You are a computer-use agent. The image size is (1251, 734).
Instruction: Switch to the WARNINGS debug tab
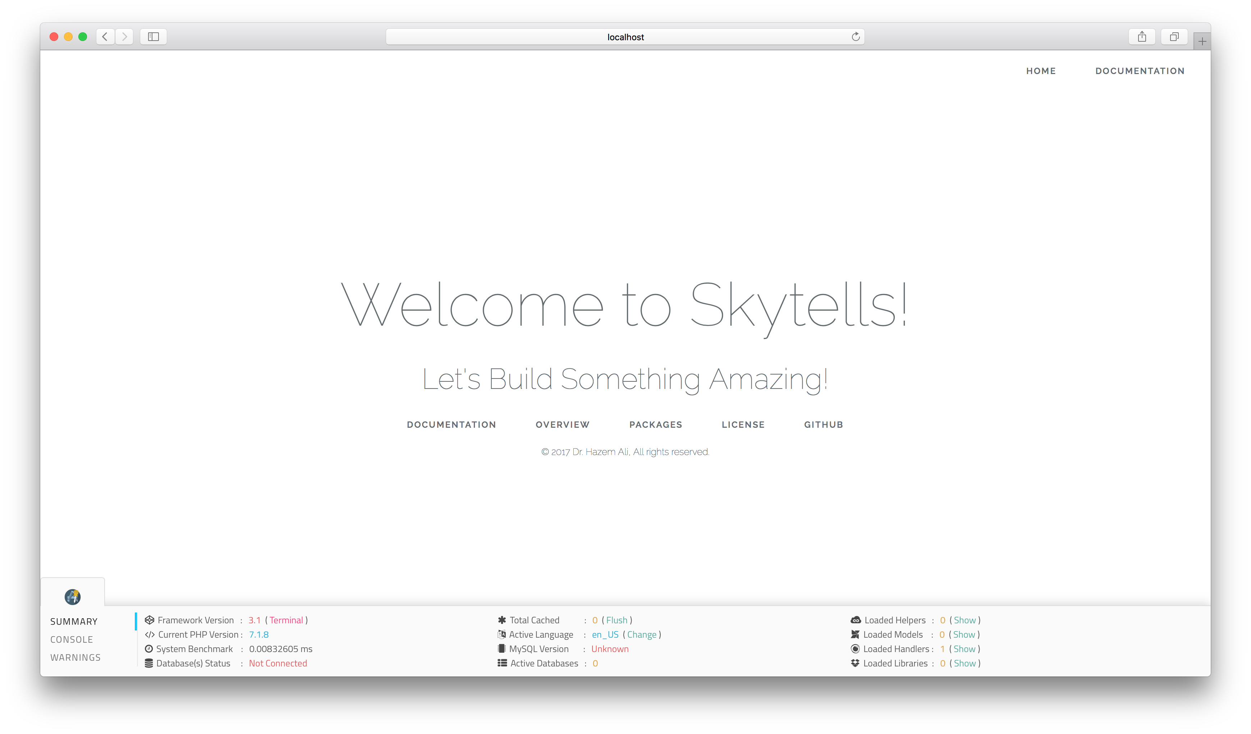point(75,657)
